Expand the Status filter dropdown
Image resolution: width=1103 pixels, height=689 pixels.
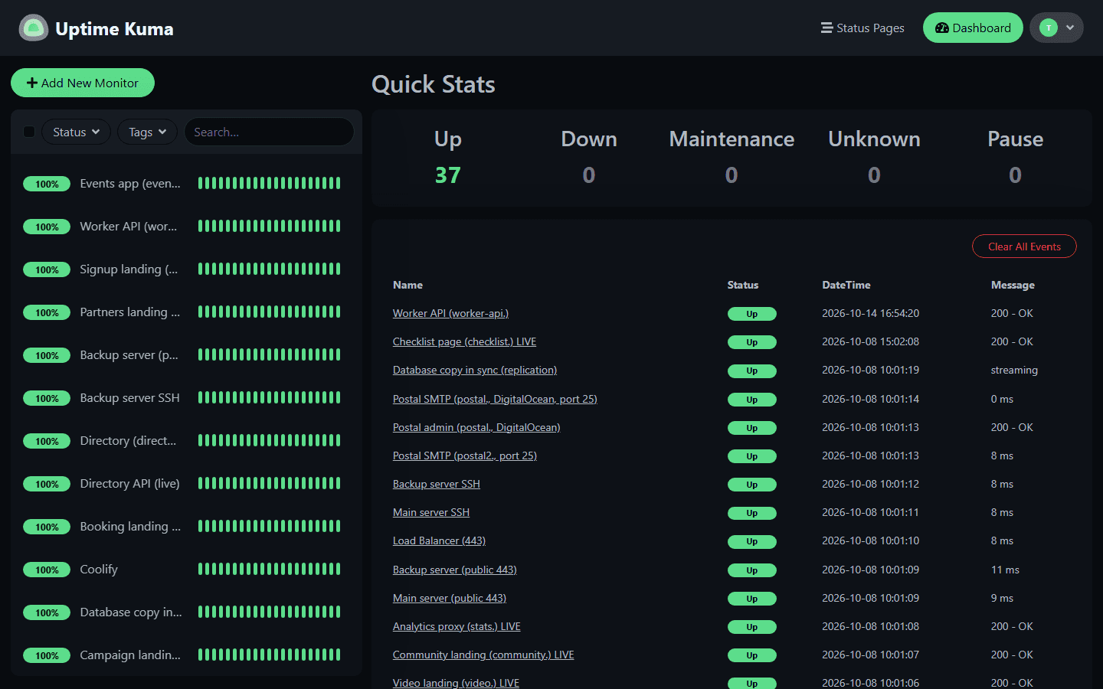pos(76,132)
